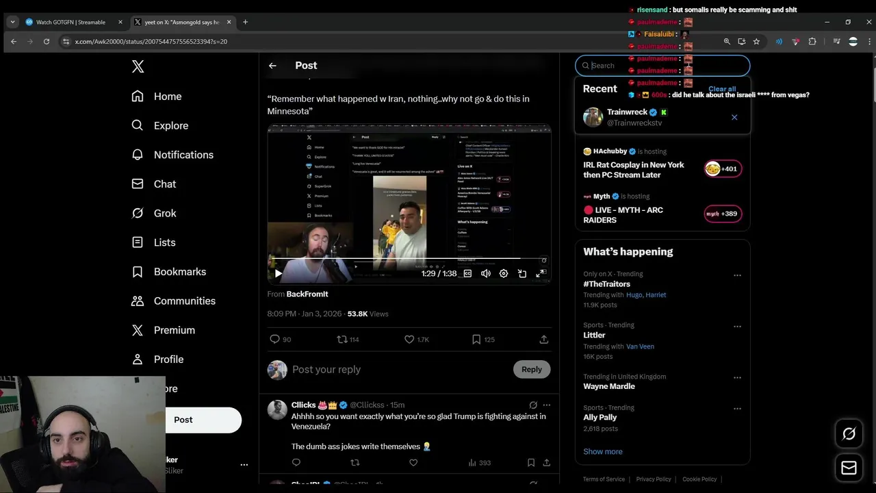Open Home in the sidebar
Image resolution: width=876 pixels, height=493 pixels.
157,97
